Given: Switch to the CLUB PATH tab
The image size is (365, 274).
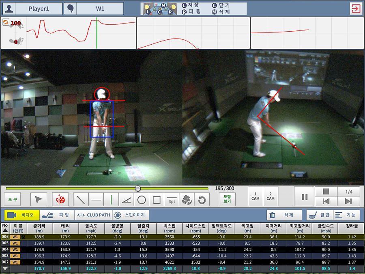Looking at the screenshot, I should coord(93,215).
